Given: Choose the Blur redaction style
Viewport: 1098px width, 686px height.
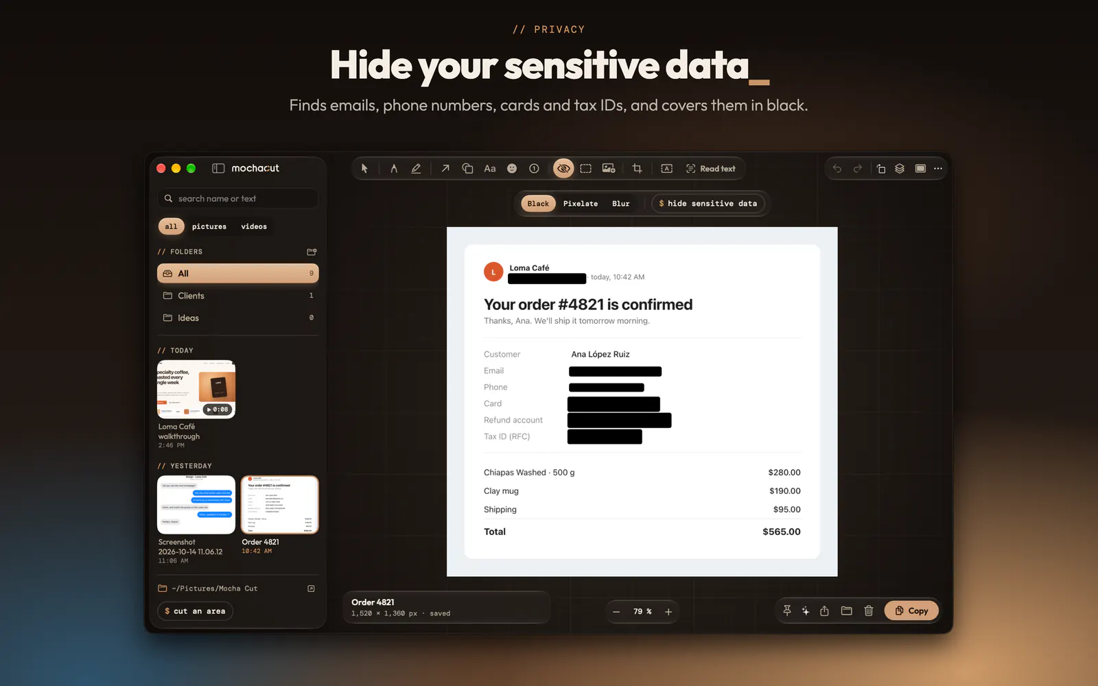Looking at the screenshot, I should [x=621, y=204].
